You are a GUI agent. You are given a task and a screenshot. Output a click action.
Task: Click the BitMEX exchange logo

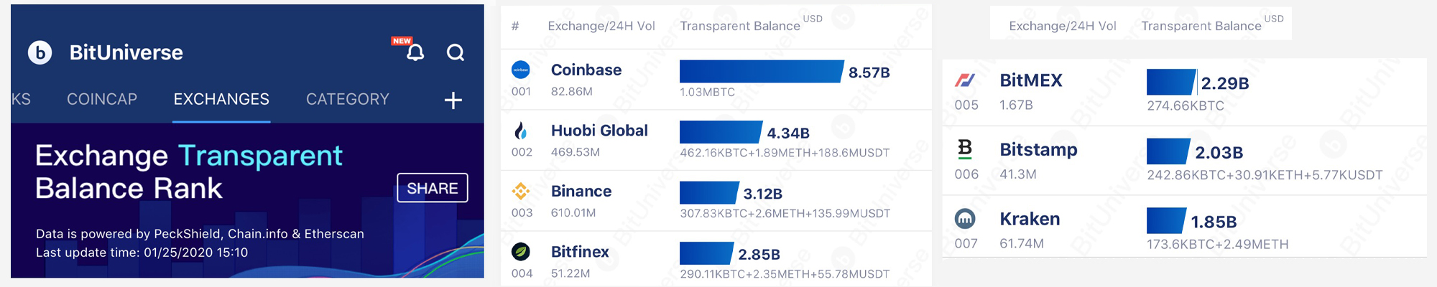coord(964,80)
